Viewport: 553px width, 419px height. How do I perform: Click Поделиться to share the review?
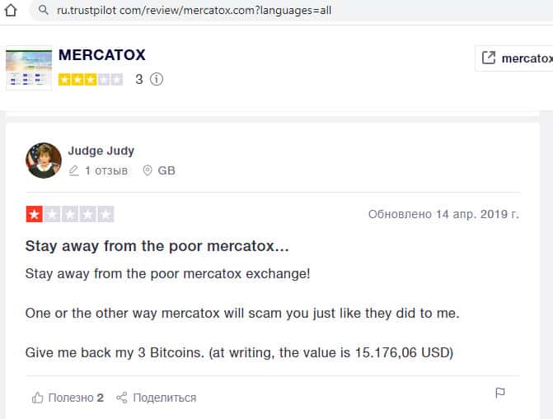point(164,398)
